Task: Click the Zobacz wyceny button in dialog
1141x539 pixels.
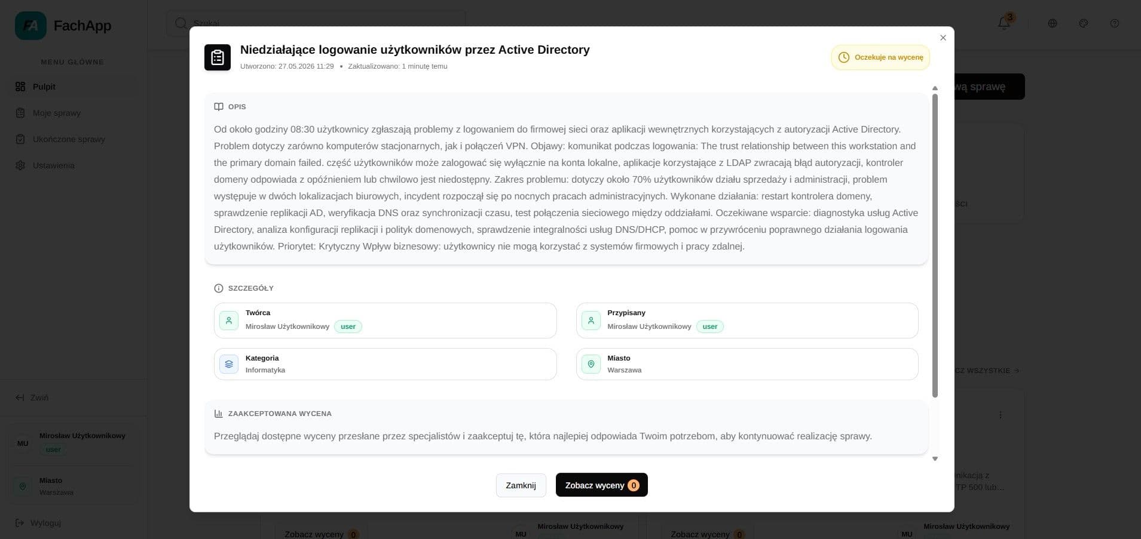Action: [601, 485]
